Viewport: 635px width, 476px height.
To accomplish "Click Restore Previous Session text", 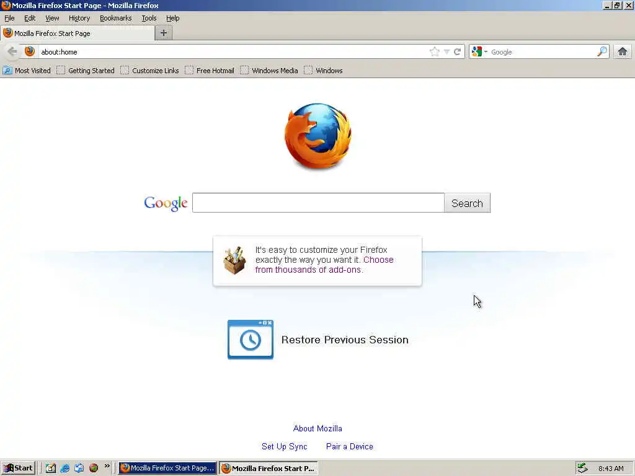I will [345, 340].
